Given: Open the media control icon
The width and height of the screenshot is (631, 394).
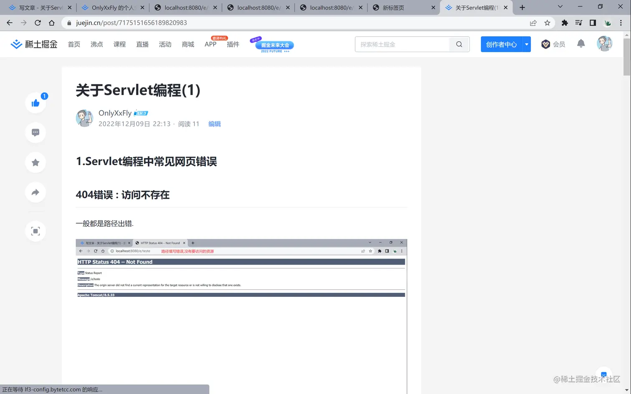Looking at the screenshot, I should click(578, 23).
